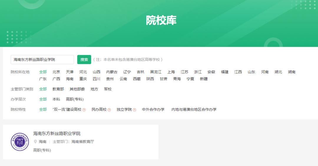The height and width of the screenshot is (166, 318).
Task: Click 高职(专科) label in result card
Action: tap(42, 150)
